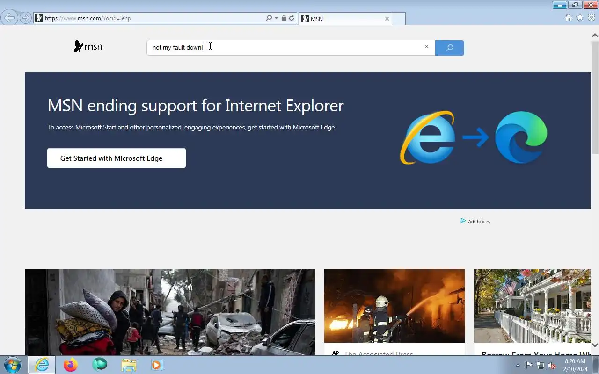Click the MSN ending support headline

[196, 106]
